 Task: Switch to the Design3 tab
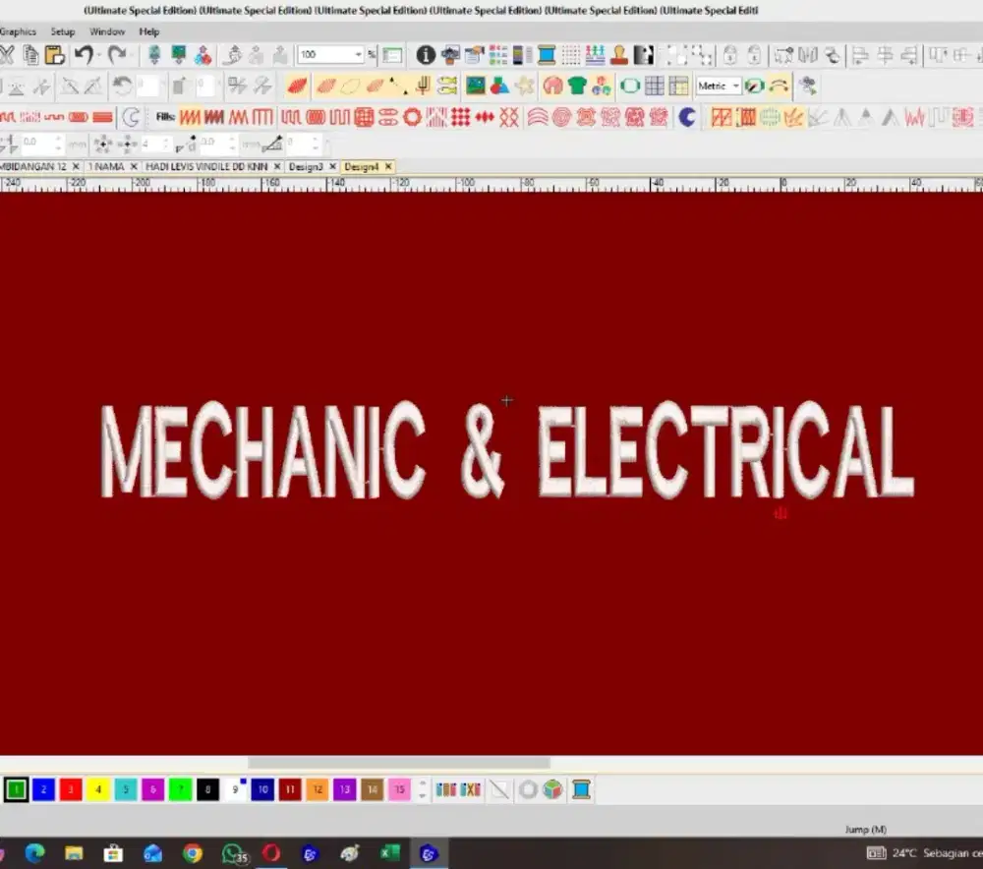click(305, 167)
